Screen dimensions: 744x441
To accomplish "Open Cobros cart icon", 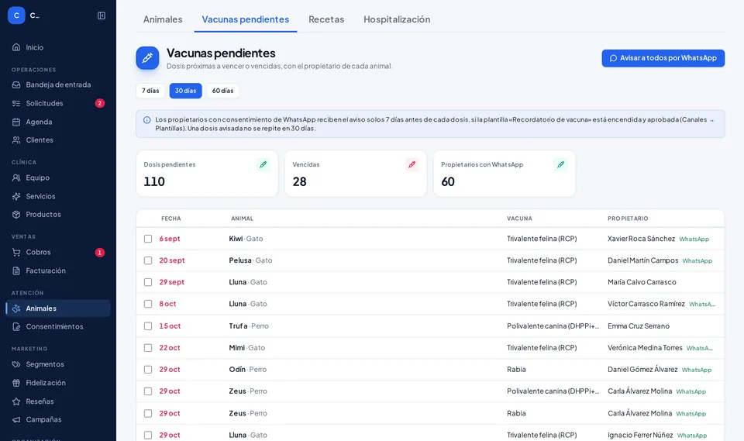I will click(x=16, y=252).
